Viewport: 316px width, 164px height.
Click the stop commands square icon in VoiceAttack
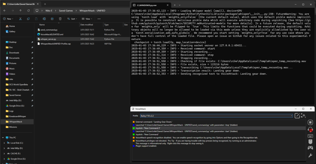coord(310,122)
